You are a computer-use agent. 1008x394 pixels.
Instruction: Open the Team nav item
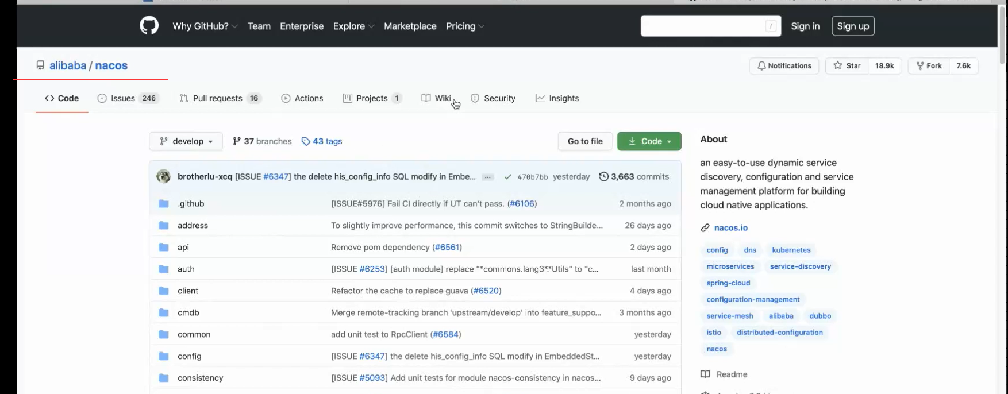pos(259,26)
